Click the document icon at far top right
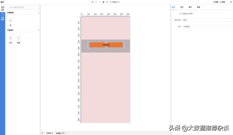The width and height of the screenshot is (233, 135). click(x=231, y=2)
